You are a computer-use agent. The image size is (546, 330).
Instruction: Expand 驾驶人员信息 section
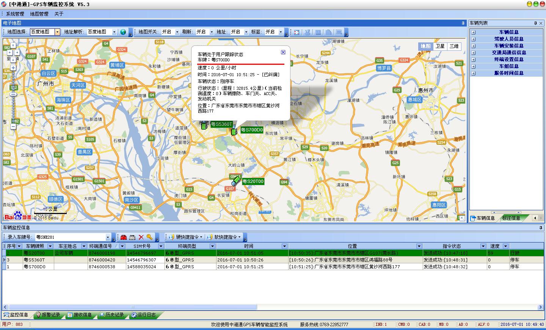pos(473,39)
